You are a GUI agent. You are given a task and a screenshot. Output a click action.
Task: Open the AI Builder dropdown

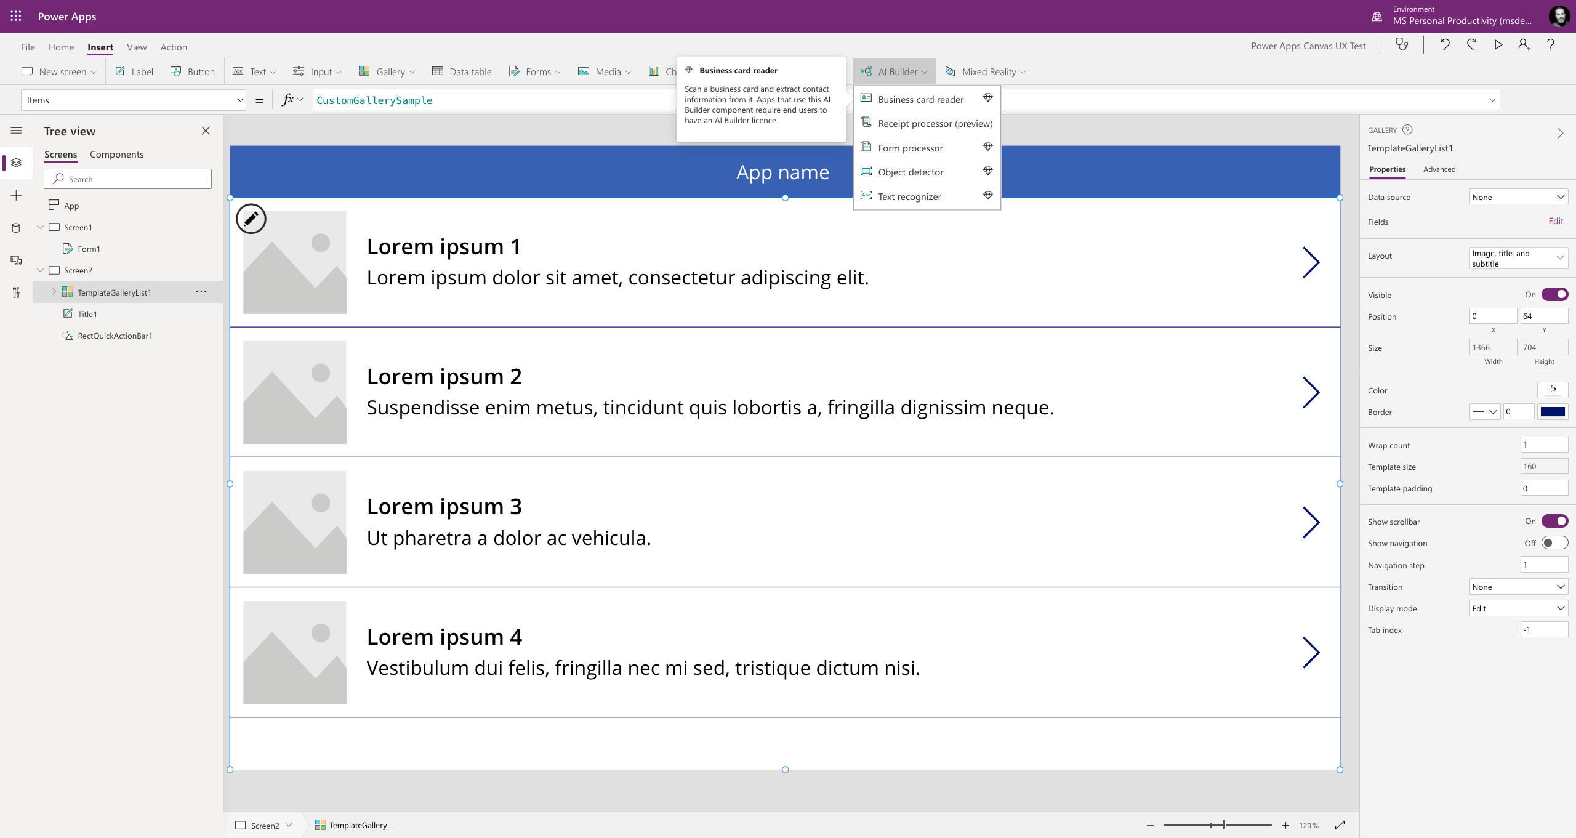(894, 71)
